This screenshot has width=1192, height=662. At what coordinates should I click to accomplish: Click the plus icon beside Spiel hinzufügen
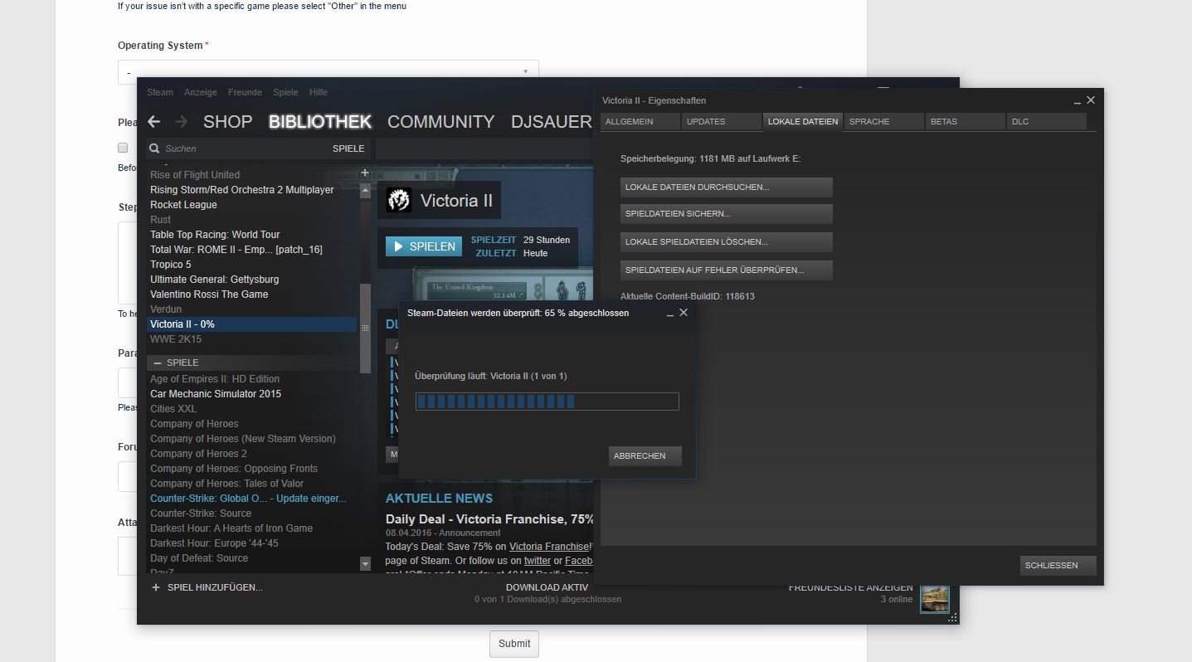click(x=156, y=587)
